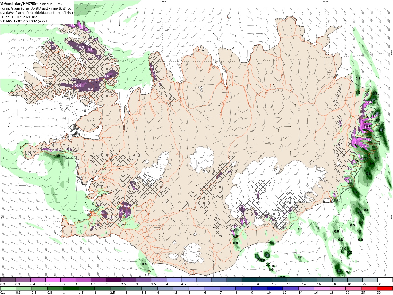393x295 pixels.
Task: Select the white swatch labeled 30 in upper legend row
Action: pos(385,280)
